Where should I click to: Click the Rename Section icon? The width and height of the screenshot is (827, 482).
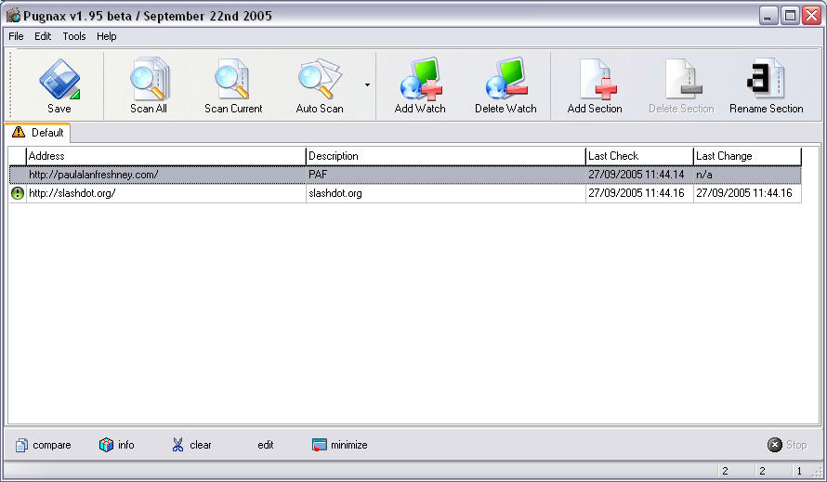click(766, 79)
